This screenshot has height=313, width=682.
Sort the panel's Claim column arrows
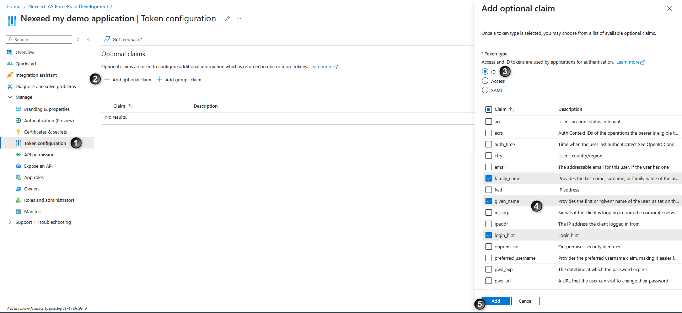pyautogui.click(x=512, y=109)
